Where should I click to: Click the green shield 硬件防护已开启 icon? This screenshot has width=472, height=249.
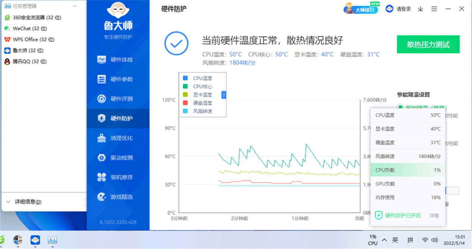[378, 215]
